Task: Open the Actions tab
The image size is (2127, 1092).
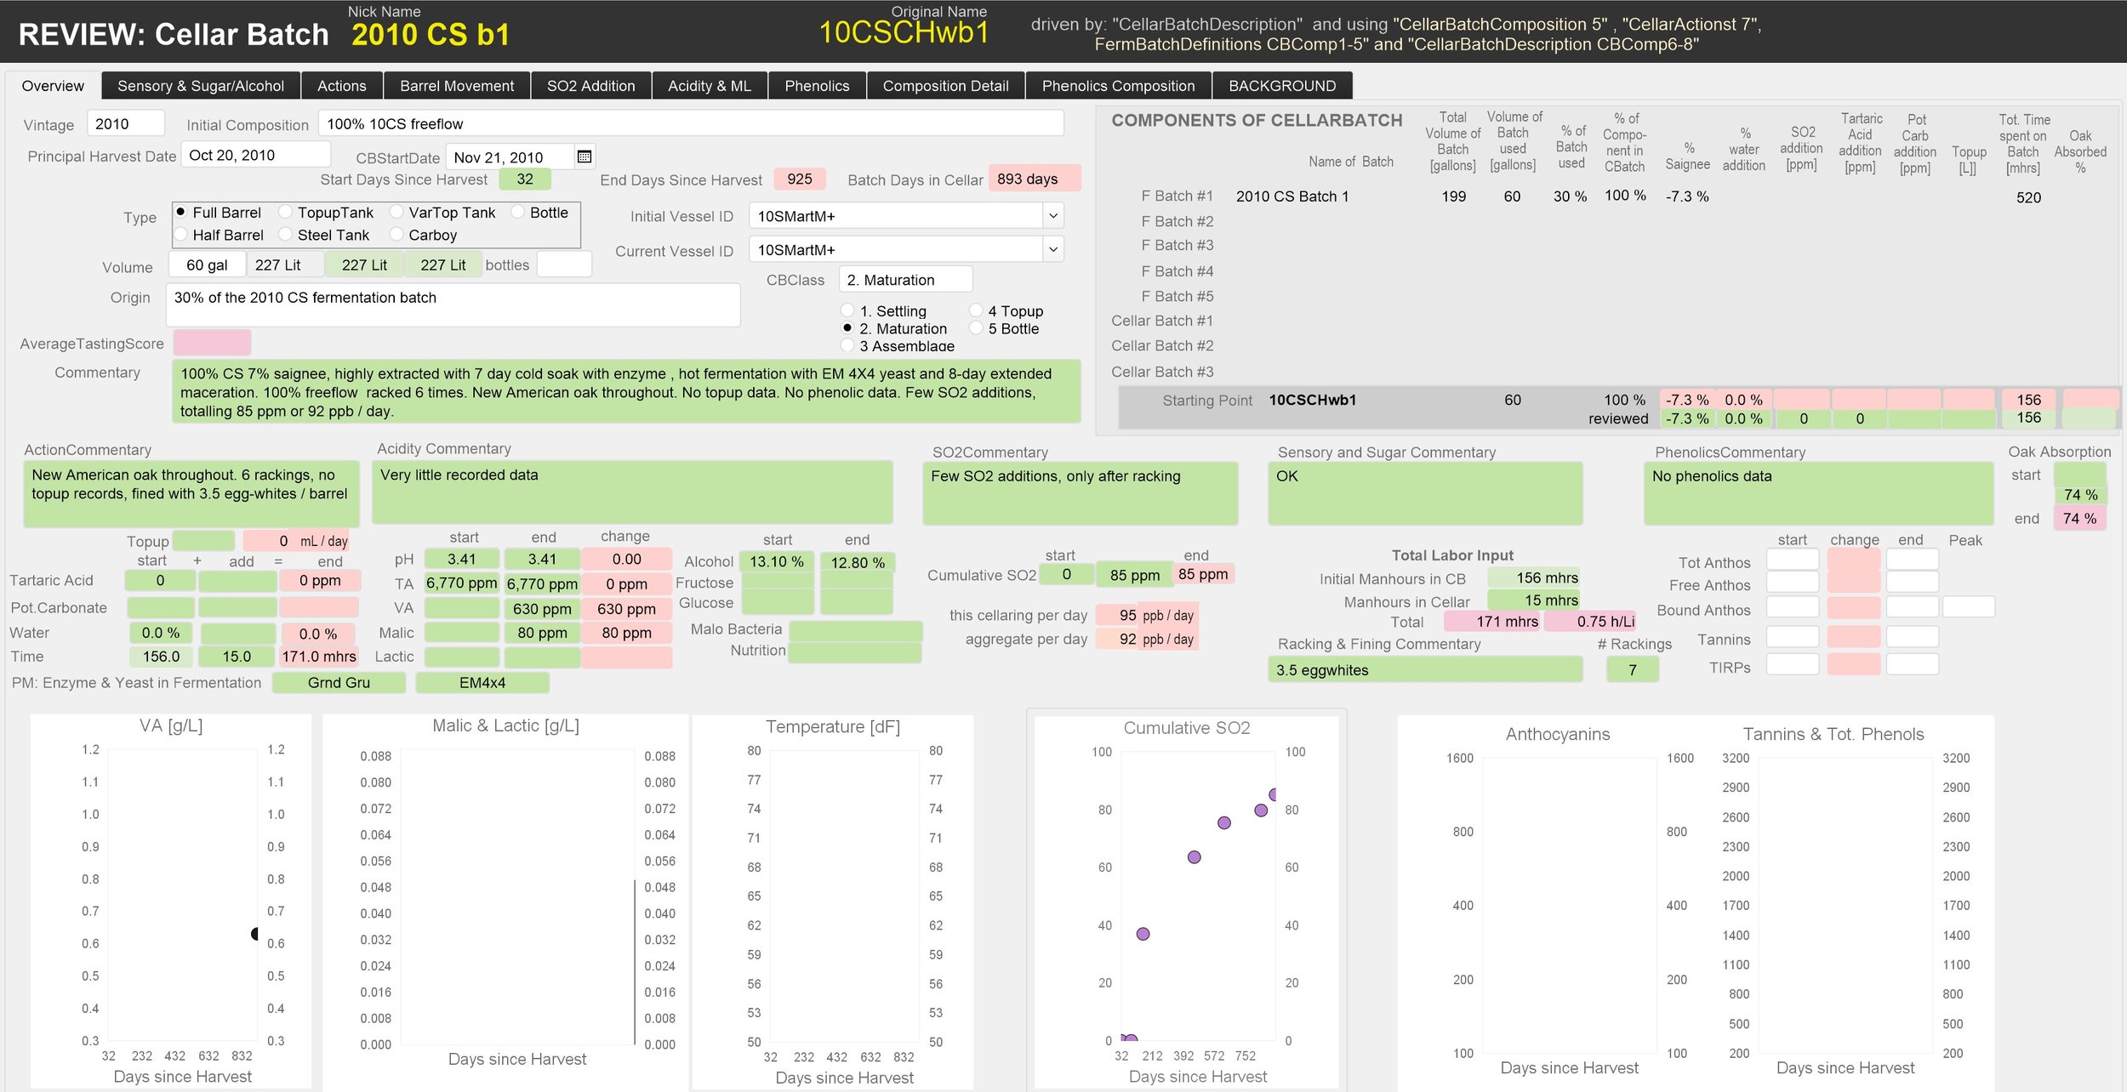Action: coord(342,86)
